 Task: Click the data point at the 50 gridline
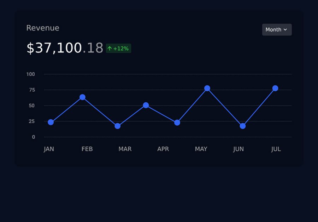[x=146, y=105]
